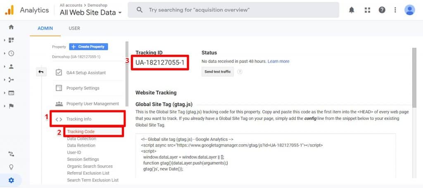Select Organic Search Sources submenu item
The height and width of the screenshot is (188, 423).
(x=90, y=166)
